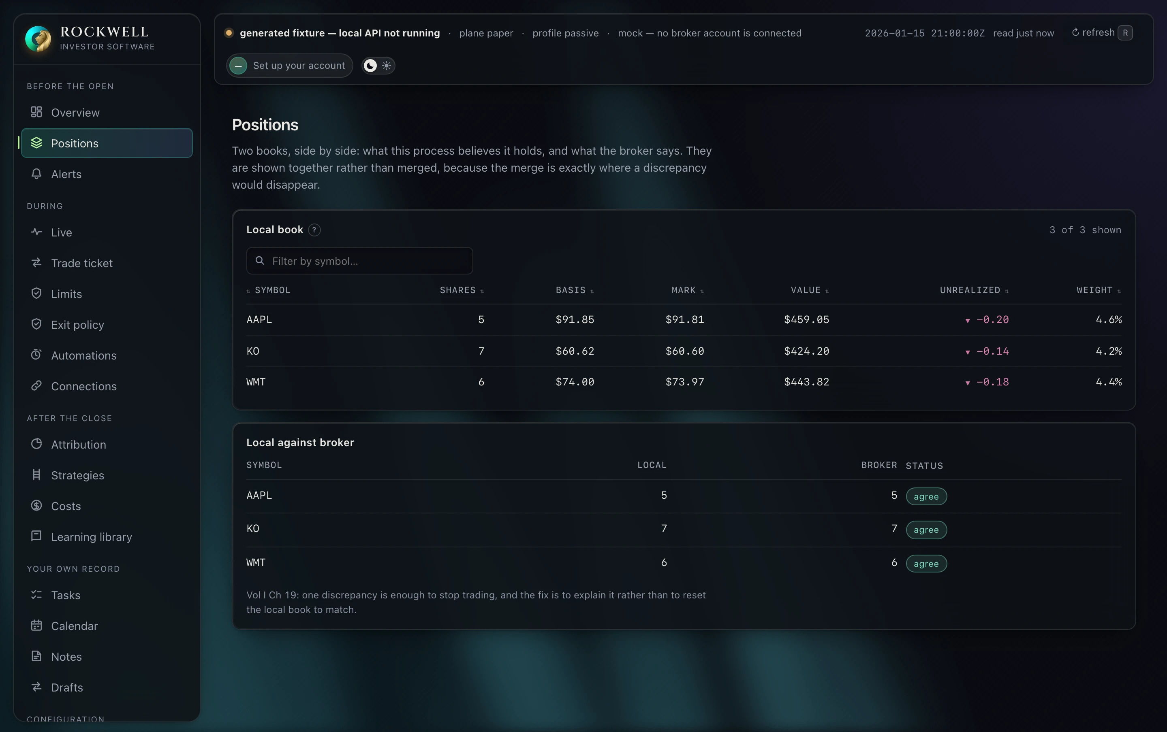Open the Trade ticket arrows icon

pyautogui.click(x=36, y=263)
